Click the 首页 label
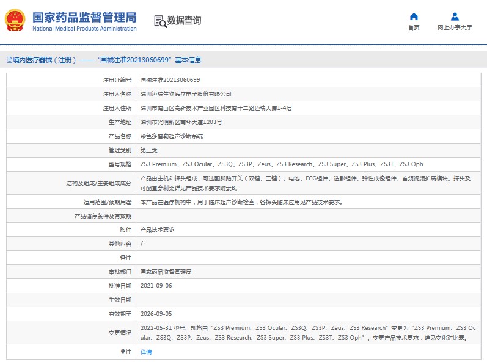The height and width of the screenshot is (364, 487). tap(414, 27)
